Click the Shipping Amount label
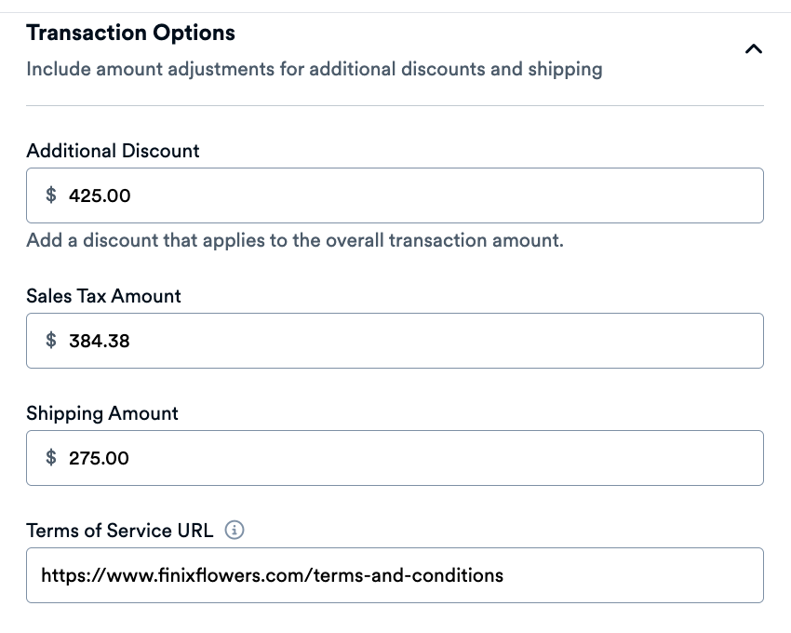Image resolution: width=791 pixels, height=633 pixels. [x=102, y=413]
